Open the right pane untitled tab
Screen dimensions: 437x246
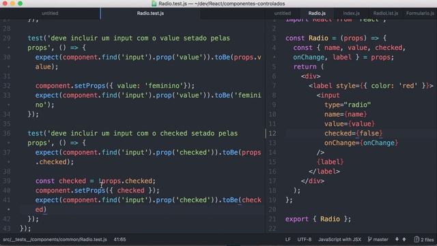point(282,13)
